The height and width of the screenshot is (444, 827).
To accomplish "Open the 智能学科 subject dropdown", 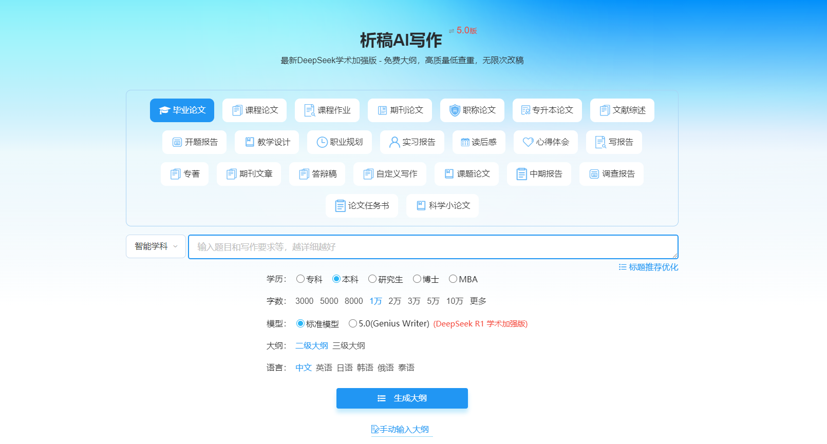I will (156, 246).
